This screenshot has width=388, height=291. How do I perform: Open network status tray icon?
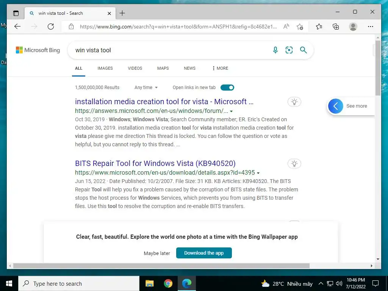point(330,283)
